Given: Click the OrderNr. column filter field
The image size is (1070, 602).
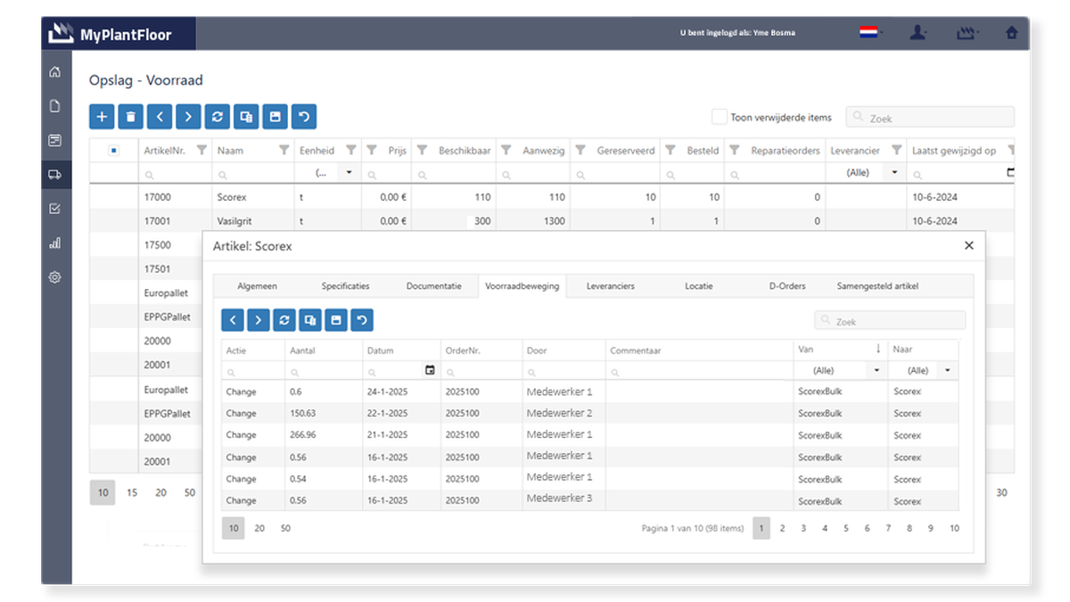Looking at the screenshot, I should pyautogui.click(x=481, y=370).
